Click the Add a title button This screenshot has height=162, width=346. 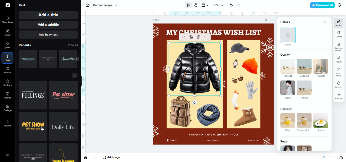click(x=48, y=15)
